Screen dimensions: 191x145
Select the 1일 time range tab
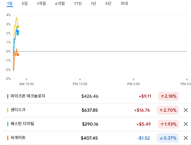[10, 4]
